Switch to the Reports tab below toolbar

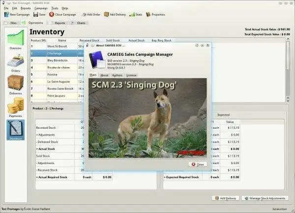57,23
